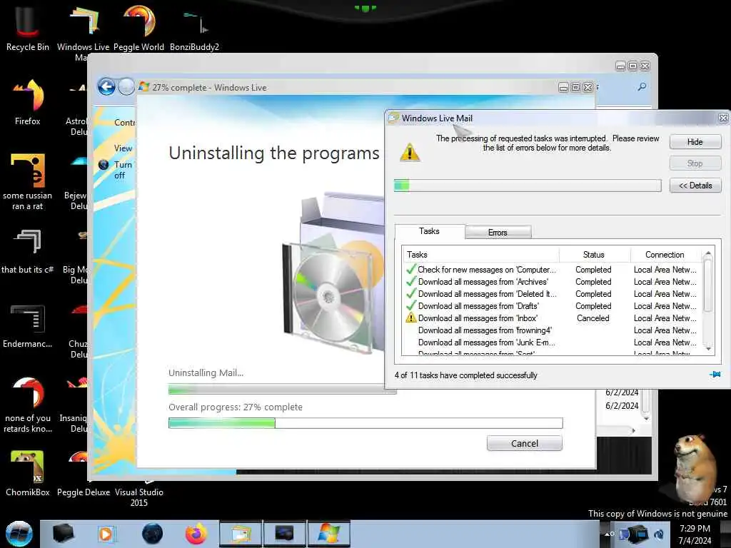Click the Hide button
This screenshot has height=548, width=731.
coord(695,142)
